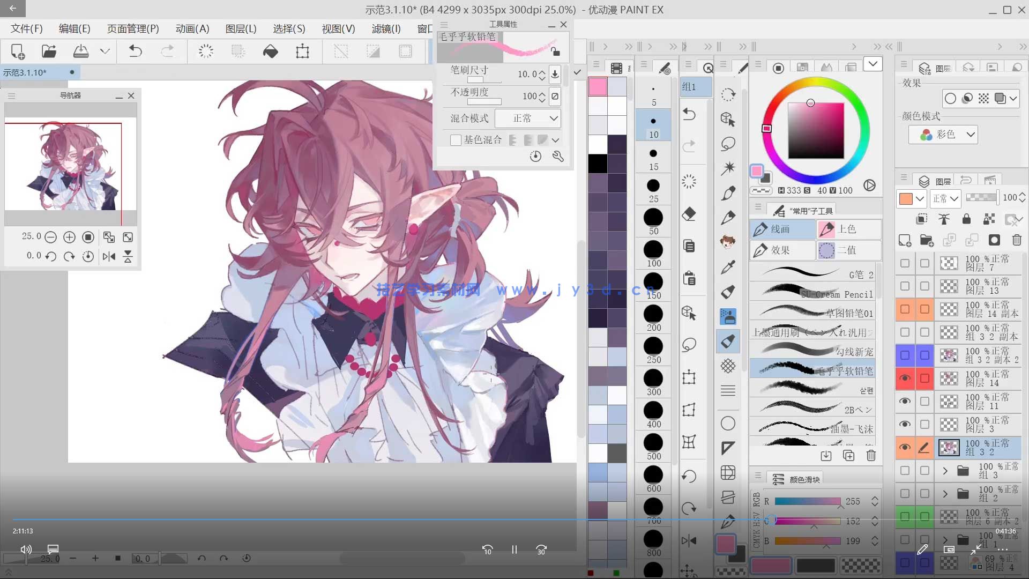Click the undo arrow in top toolbar

[135, 51]
